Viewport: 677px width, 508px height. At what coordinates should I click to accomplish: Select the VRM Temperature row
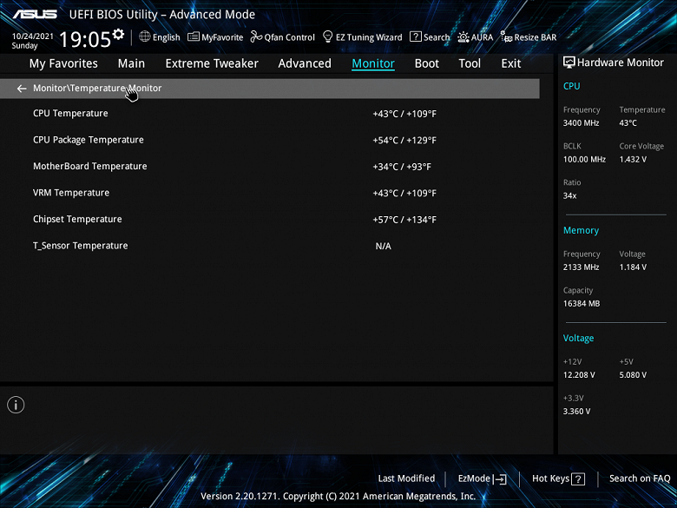tap(269, 193)
